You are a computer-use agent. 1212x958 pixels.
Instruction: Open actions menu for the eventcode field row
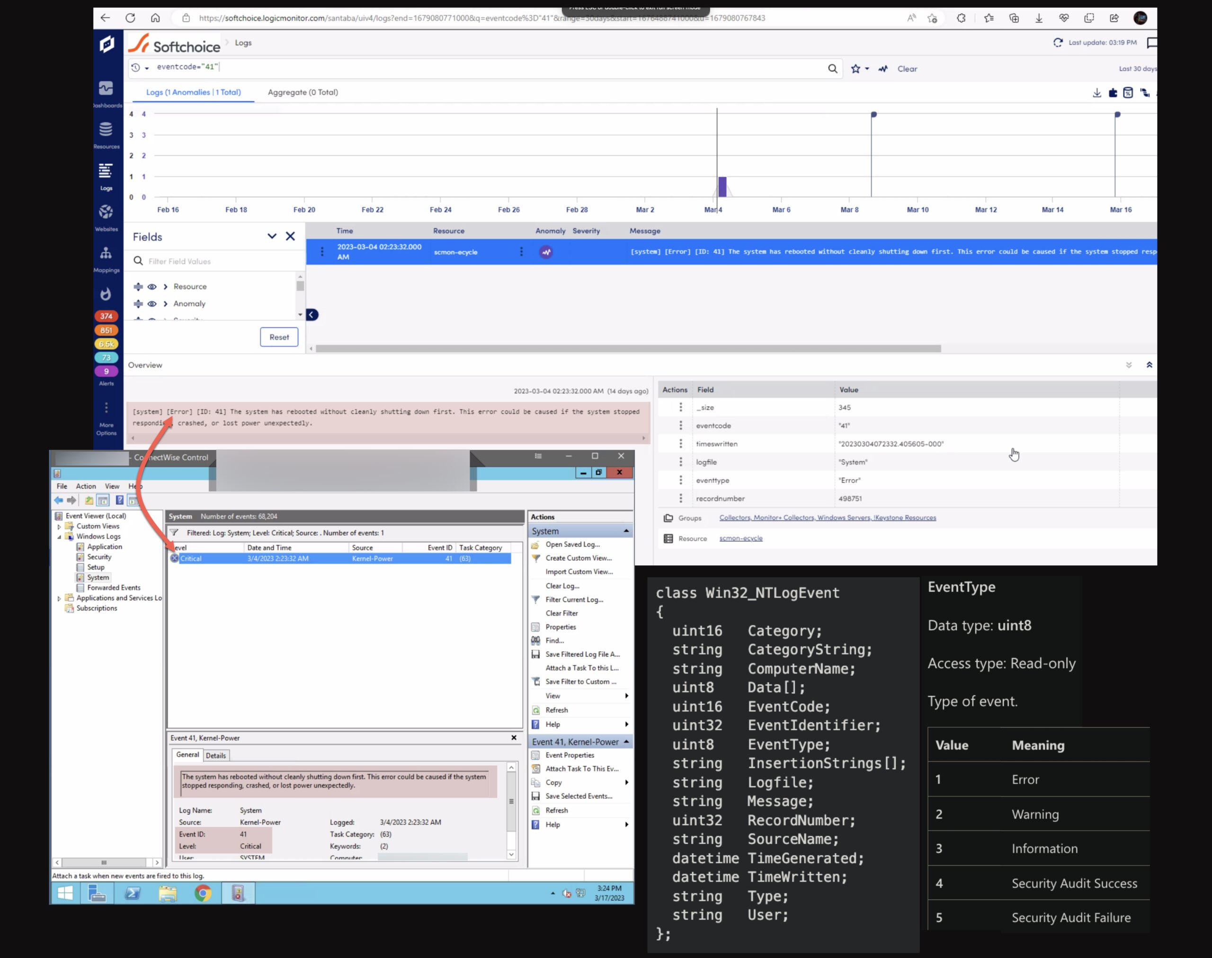click(x=680, y=425)
